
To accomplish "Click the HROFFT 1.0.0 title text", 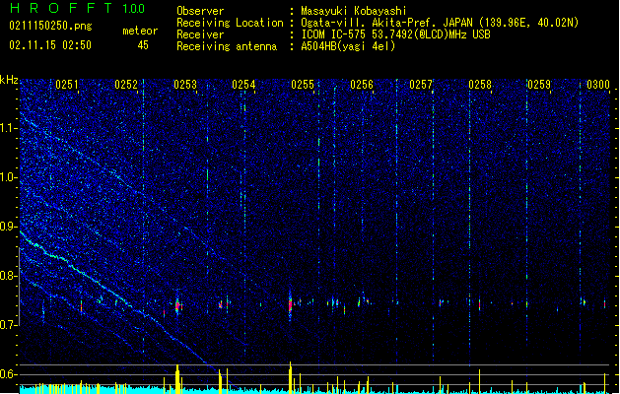I will tap(77, 8).
